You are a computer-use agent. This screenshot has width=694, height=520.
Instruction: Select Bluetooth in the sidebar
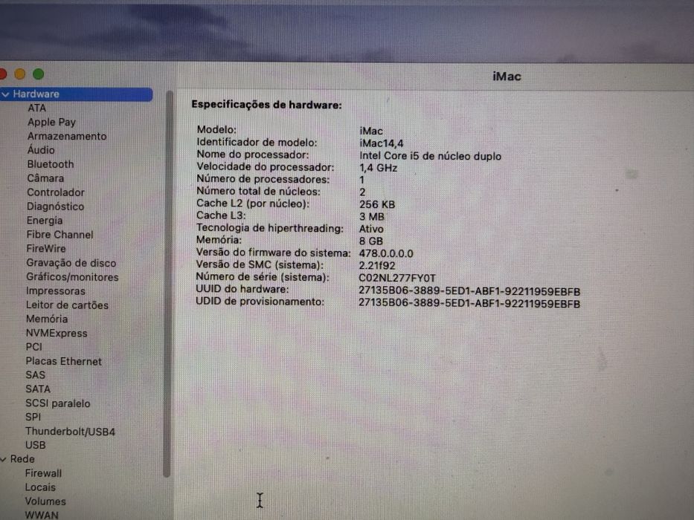[51, 164]
